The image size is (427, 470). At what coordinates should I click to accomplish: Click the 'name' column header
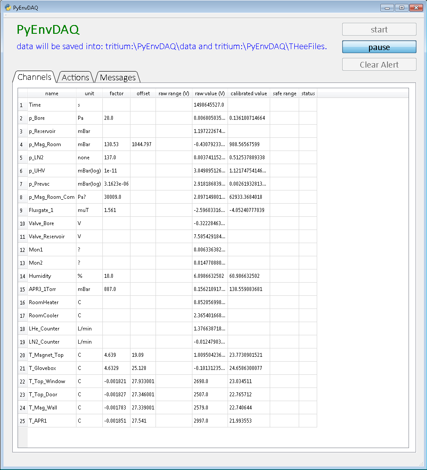coord(51,93)
